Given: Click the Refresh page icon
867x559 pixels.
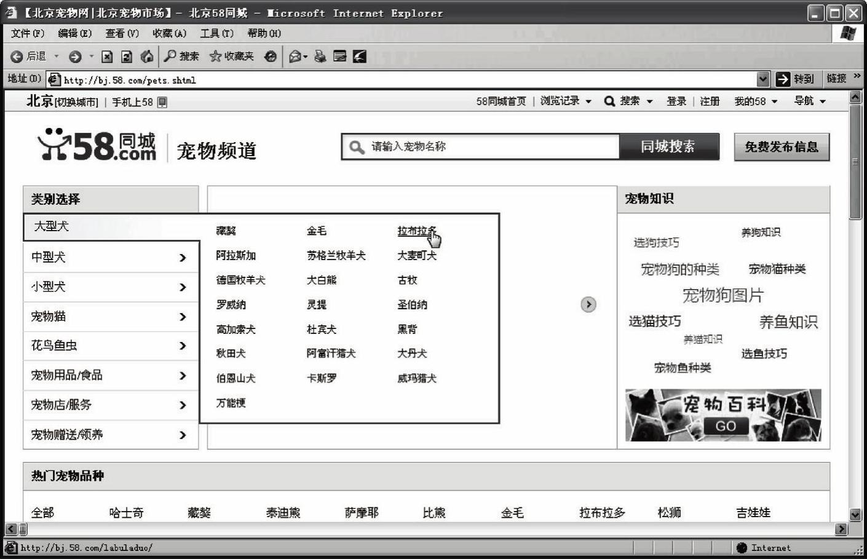Looking at the screenshot, I should point(127,57).
